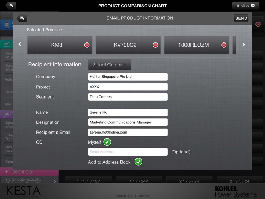Edit the Designation field
The width and height of the screenshot is (265, 199).
[x=128, y=122]
